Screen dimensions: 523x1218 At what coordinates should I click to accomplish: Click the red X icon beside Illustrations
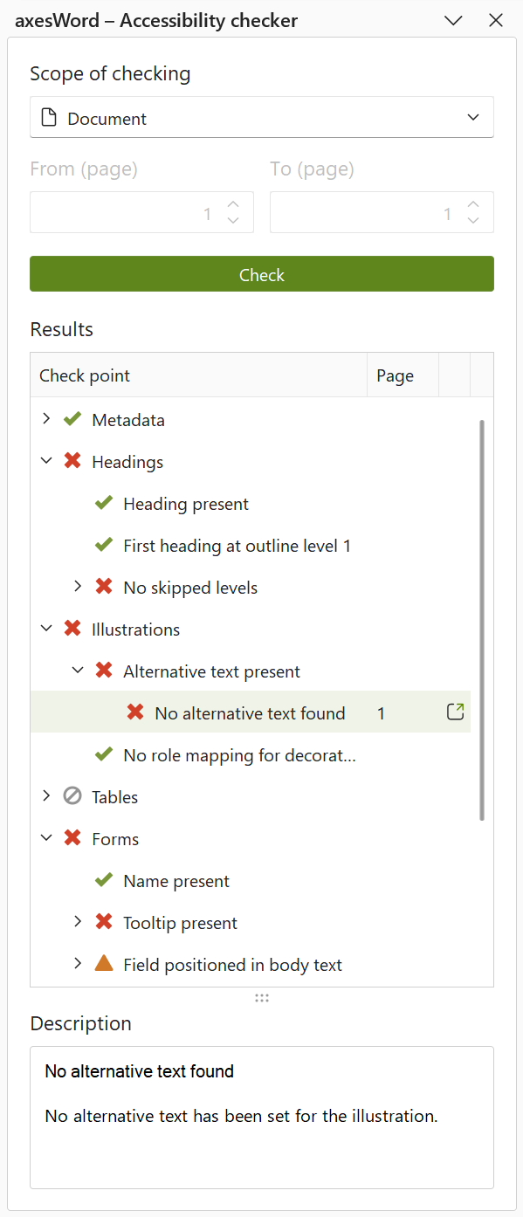72,630
